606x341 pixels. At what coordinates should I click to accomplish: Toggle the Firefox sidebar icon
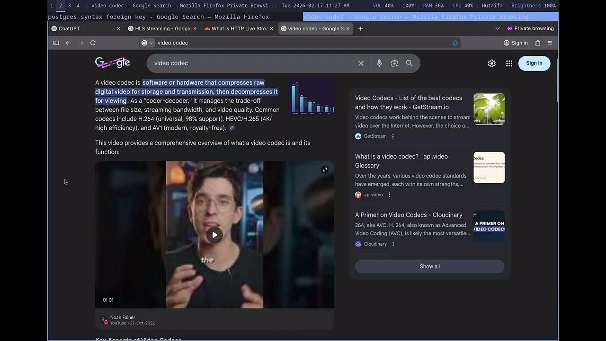click(x=56, y=43)
